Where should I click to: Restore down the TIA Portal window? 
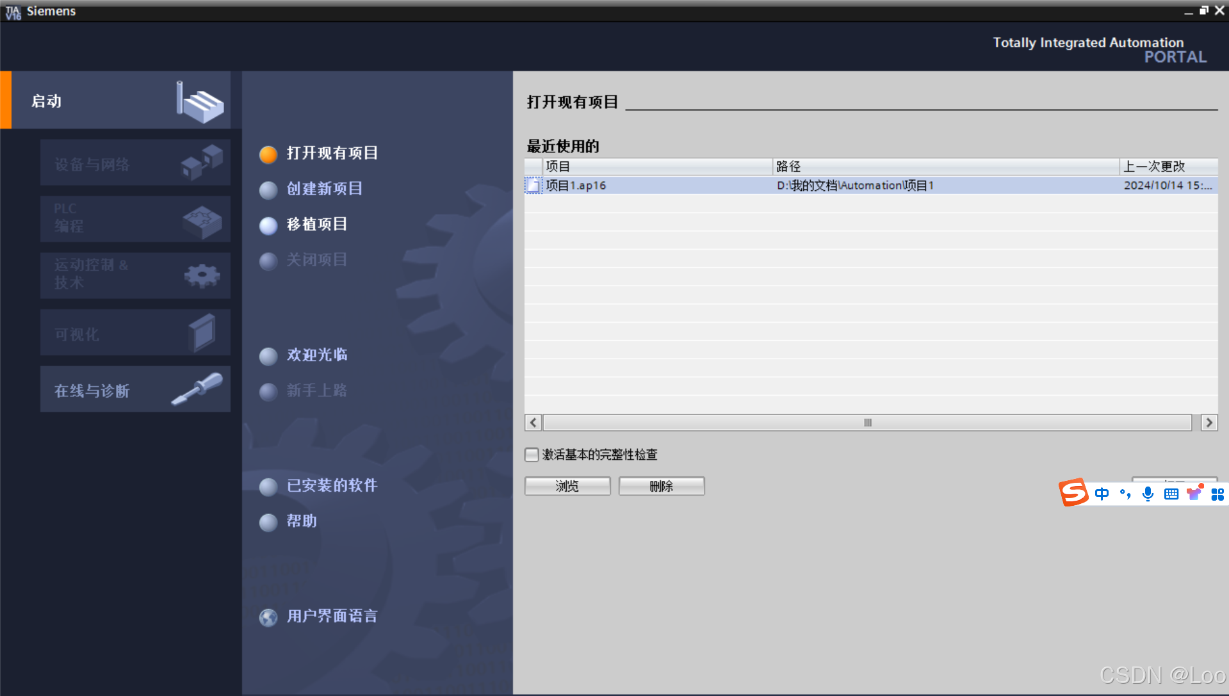(1203, 10)
